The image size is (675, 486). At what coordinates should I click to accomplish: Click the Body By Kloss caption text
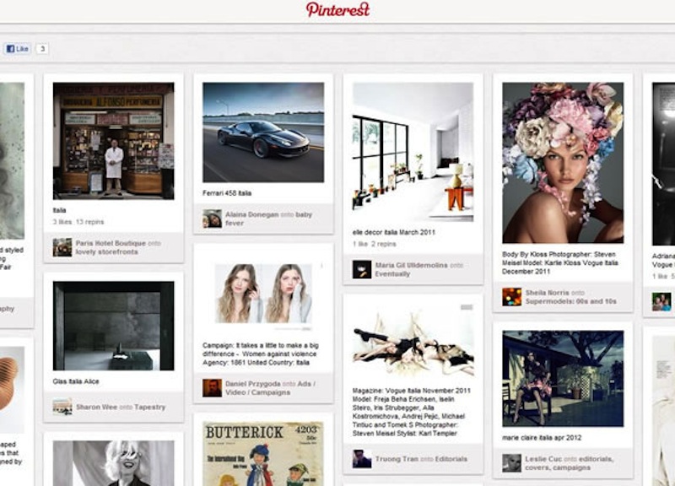pyautogui.click(x=560, y=263)
